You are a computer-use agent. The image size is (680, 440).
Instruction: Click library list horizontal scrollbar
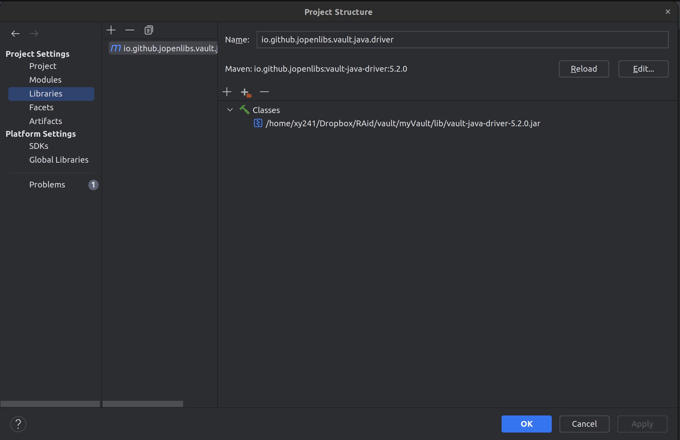(x=143, y=404)
